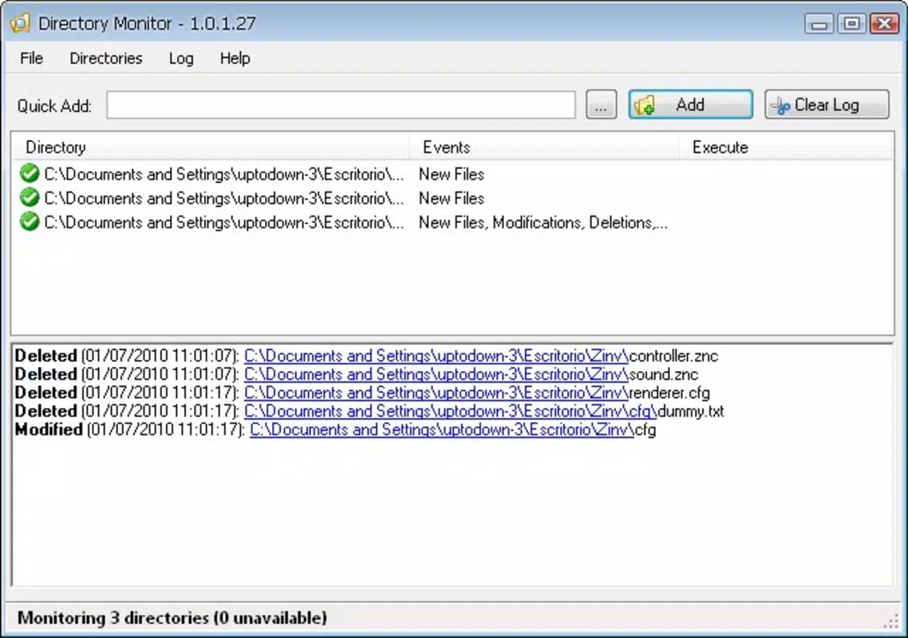This screenshot has height=638, width=908.
Task: Open link for deleted sound.znc path
Action: pyautogui.click(x=436, y=374)
